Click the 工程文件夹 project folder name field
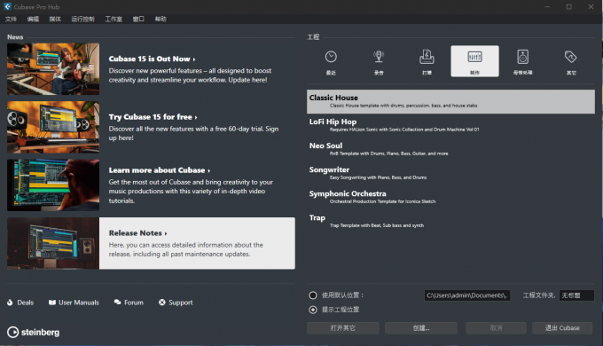Screen dimensions: 603x346 click(x=576, y=295)
